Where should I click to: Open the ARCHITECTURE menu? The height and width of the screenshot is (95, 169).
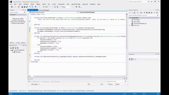76,4
